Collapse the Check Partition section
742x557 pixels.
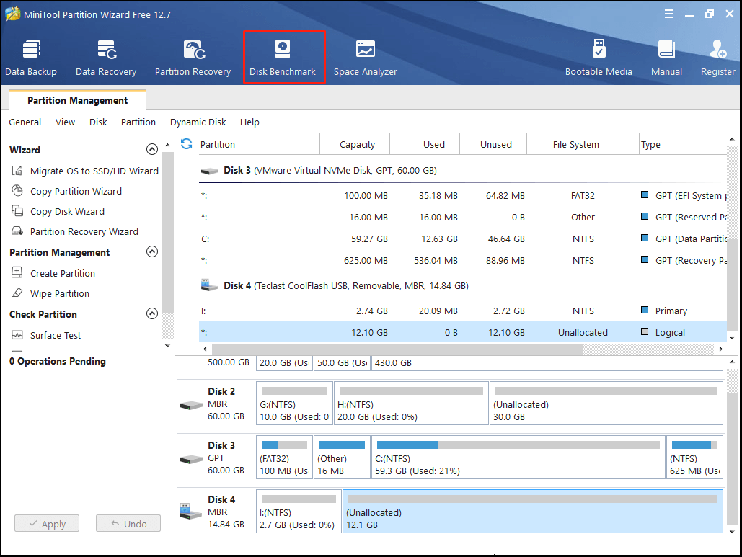click(152, 313)
